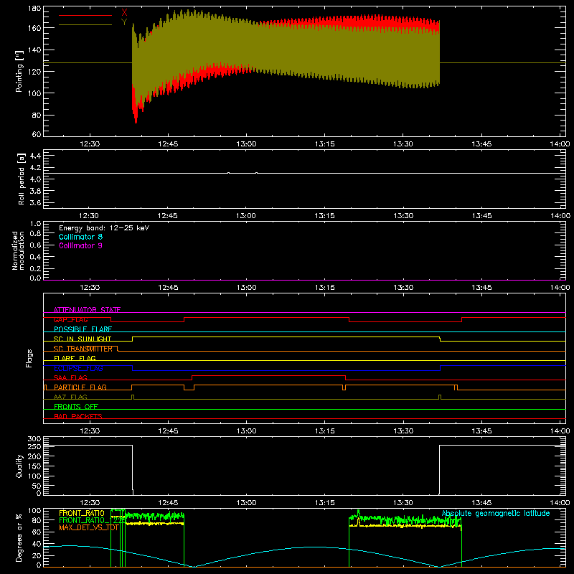Screen dimensions: 574x574
Task: Click the 160 tick on Pointing axis
Action: pyautogui.click(x=34, y=28)
